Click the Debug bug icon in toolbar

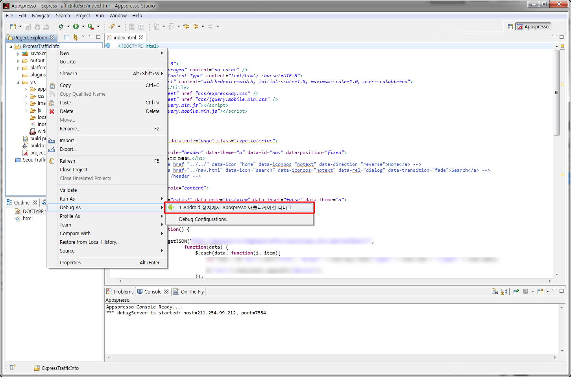point(61,26)
